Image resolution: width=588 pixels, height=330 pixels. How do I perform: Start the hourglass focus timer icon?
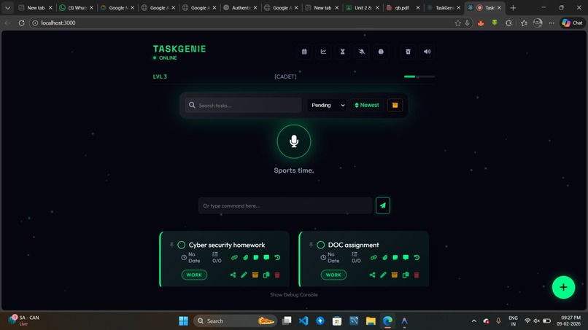coord(342,52)
